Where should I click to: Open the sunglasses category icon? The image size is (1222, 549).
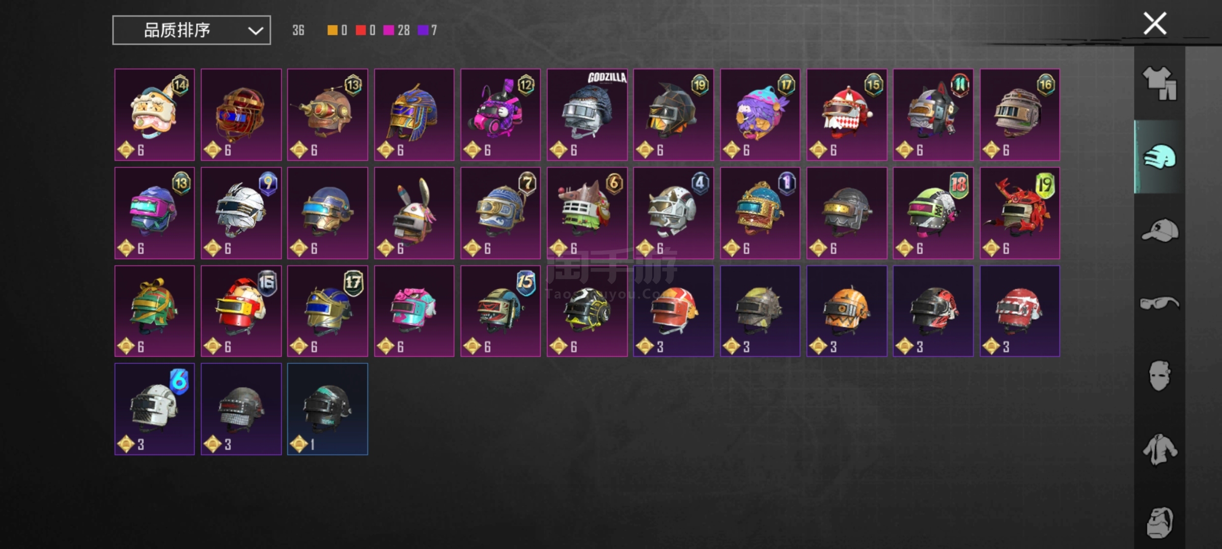pos(1159,303)
